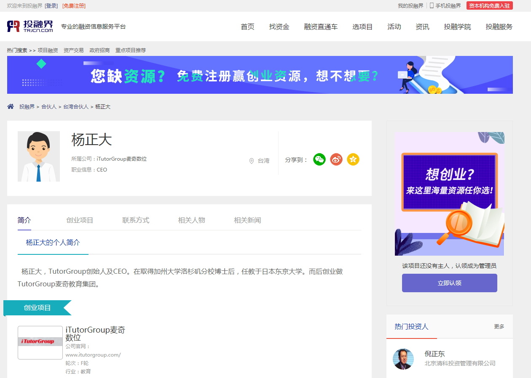Share profile via Weibo icon
Screen dimensions: 531x378
click(336, 159)
